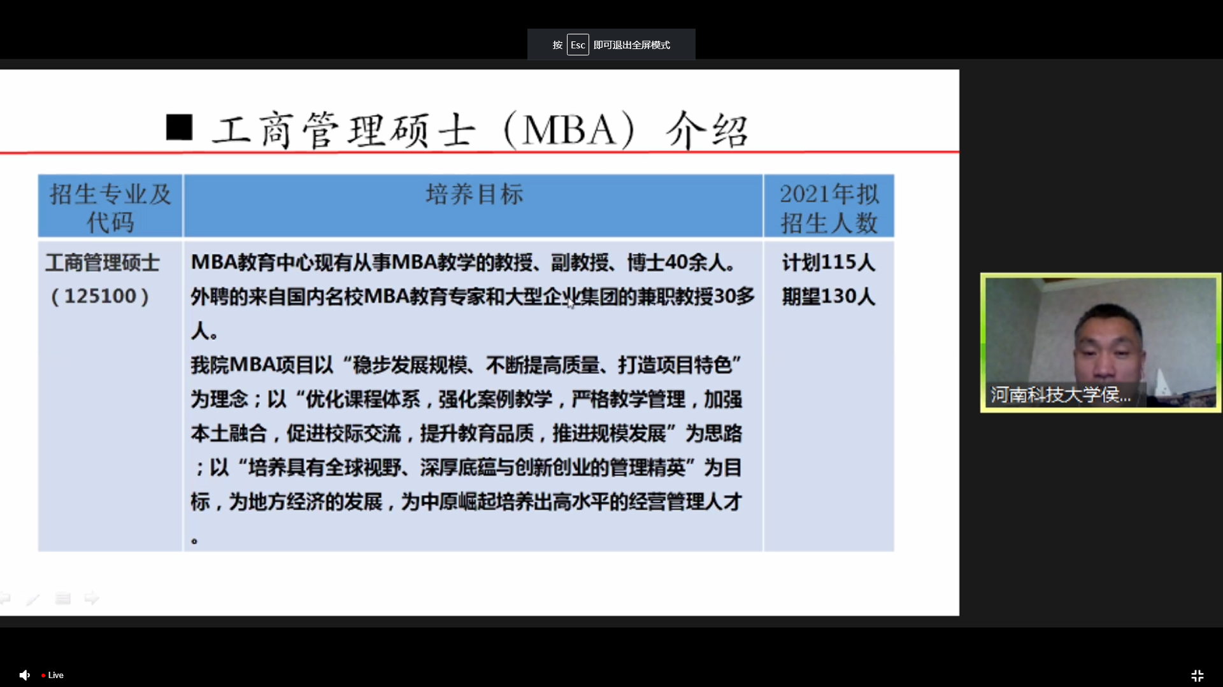Click the program code (125100)
Screen dimensions: 1223x687
click(x=100, y=296)
